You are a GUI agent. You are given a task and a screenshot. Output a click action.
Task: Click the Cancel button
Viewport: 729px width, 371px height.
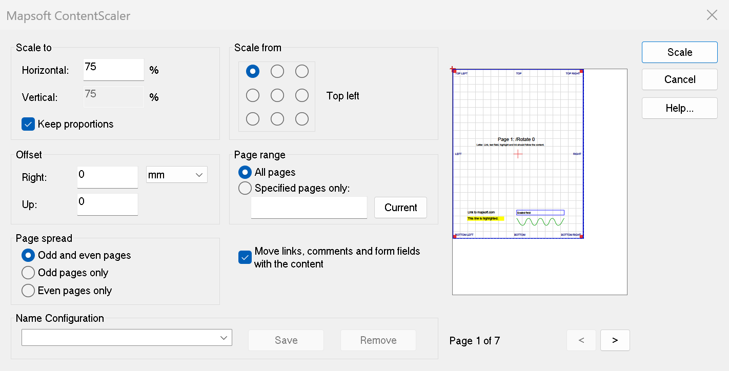tap(680, 79)
